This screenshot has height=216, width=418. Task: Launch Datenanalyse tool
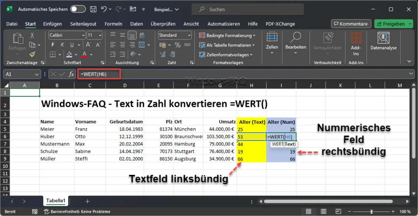click(x=383, y=41)
